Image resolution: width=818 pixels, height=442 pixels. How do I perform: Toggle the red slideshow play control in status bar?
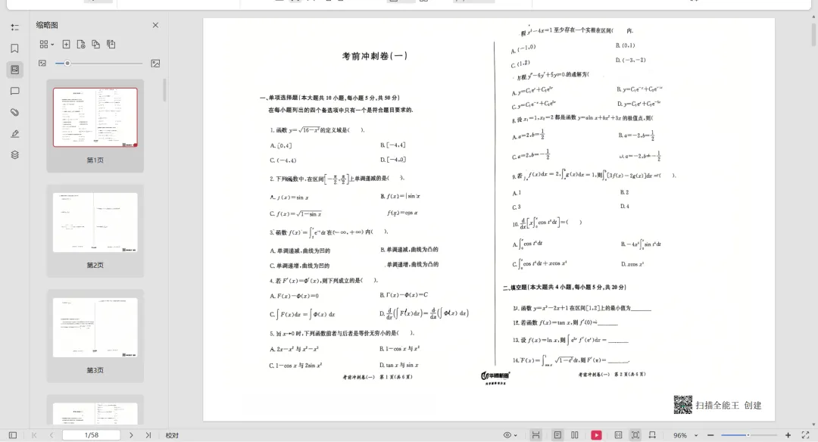click(x=597, y=434)
